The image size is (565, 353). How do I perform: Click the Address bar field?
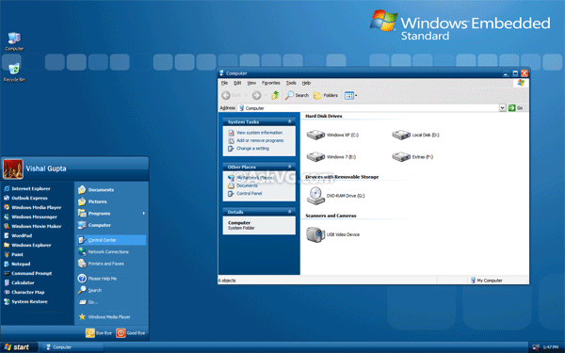click(x=368, y=107)
